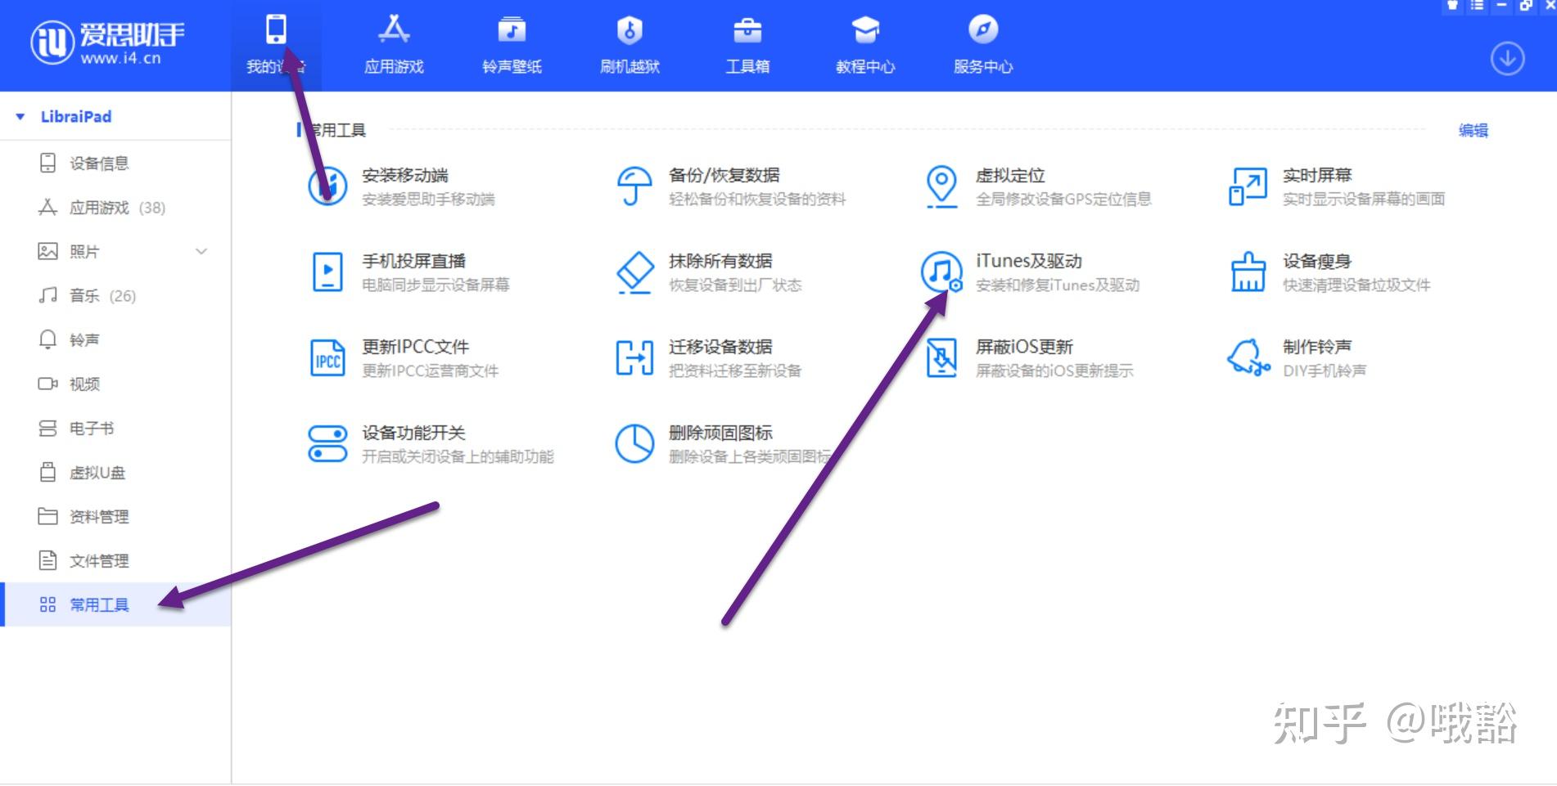This screenshot has height=786, width=1557.
Task: Open 删除顽固图标 title text
Action: tap(720, 433)
